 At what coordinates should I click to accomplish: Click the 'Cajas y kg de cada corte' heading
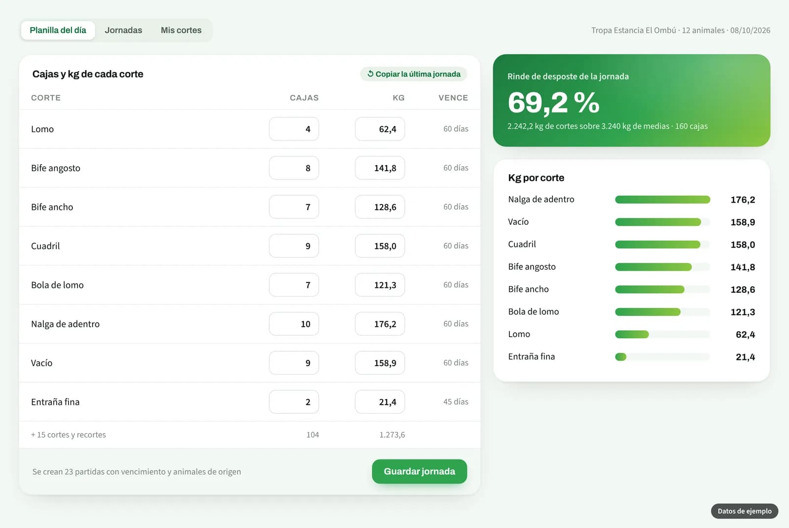pyautogui.click(x=88, y=74)
